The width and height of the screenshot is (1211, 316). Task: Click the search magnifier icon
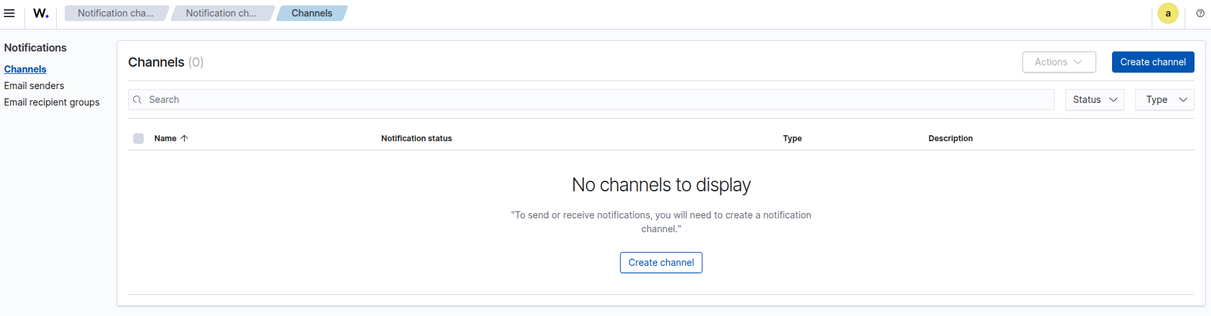coord(137,100)
